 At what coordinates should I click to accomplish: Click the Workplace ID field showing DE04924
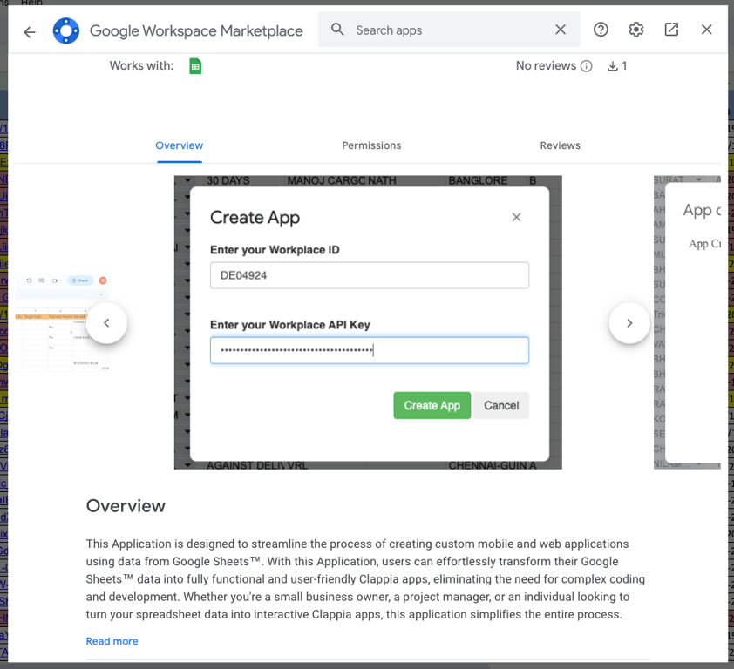pos(370,275)
